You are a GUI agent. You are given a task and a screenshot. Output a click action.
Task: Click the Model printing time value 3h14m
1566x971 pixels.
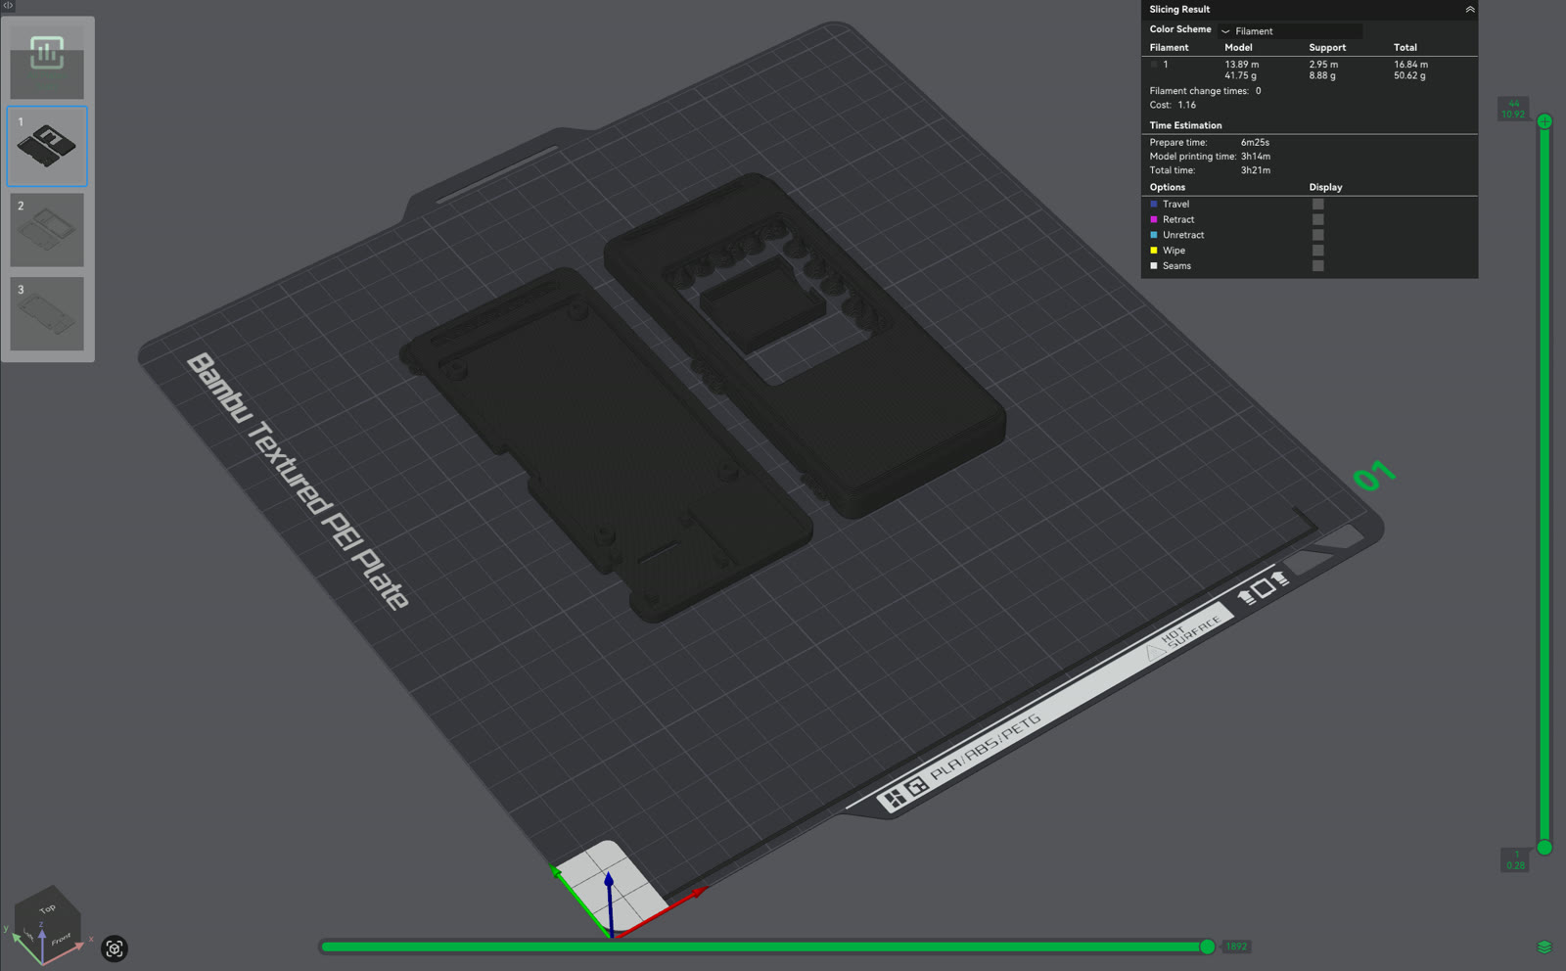point(1256,157)
